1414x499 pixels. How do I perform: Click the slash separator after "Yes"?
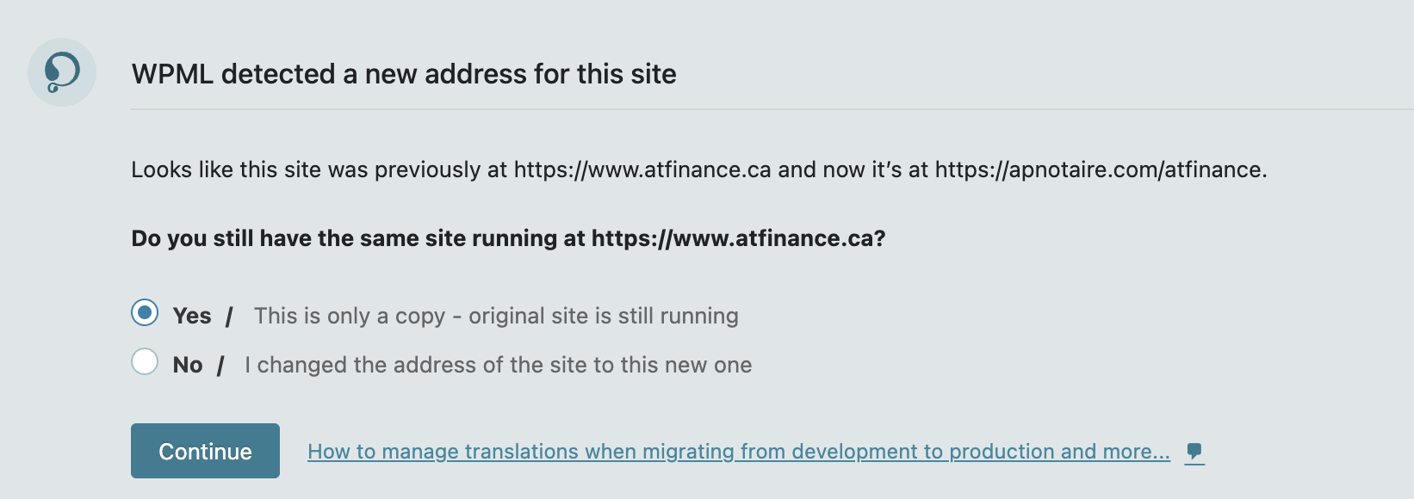coord(229,317)
